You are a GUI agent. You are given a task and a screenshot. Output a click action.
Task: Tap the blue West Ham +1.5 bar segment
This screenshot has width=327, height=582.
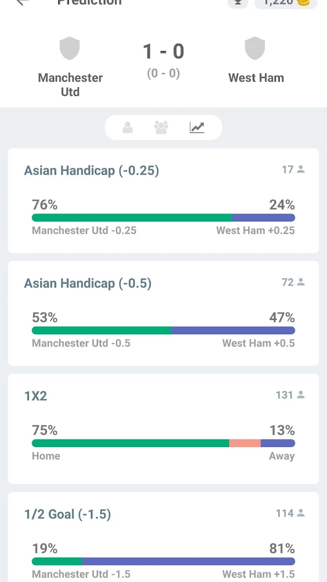(x=189, y=562)
